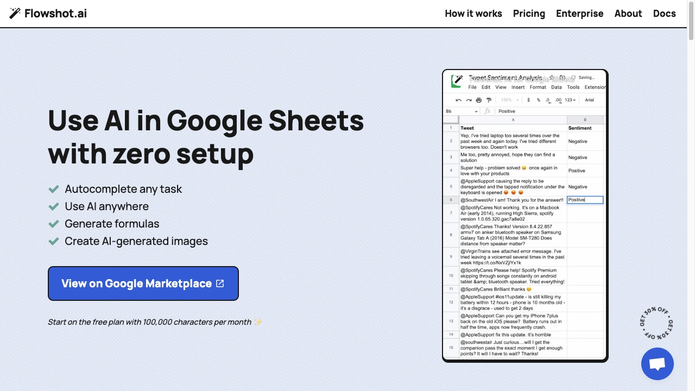Click the undo arrow in the sheet toolbar
The width and height of the screenshot is (695, 391).
tap(458, 100)
